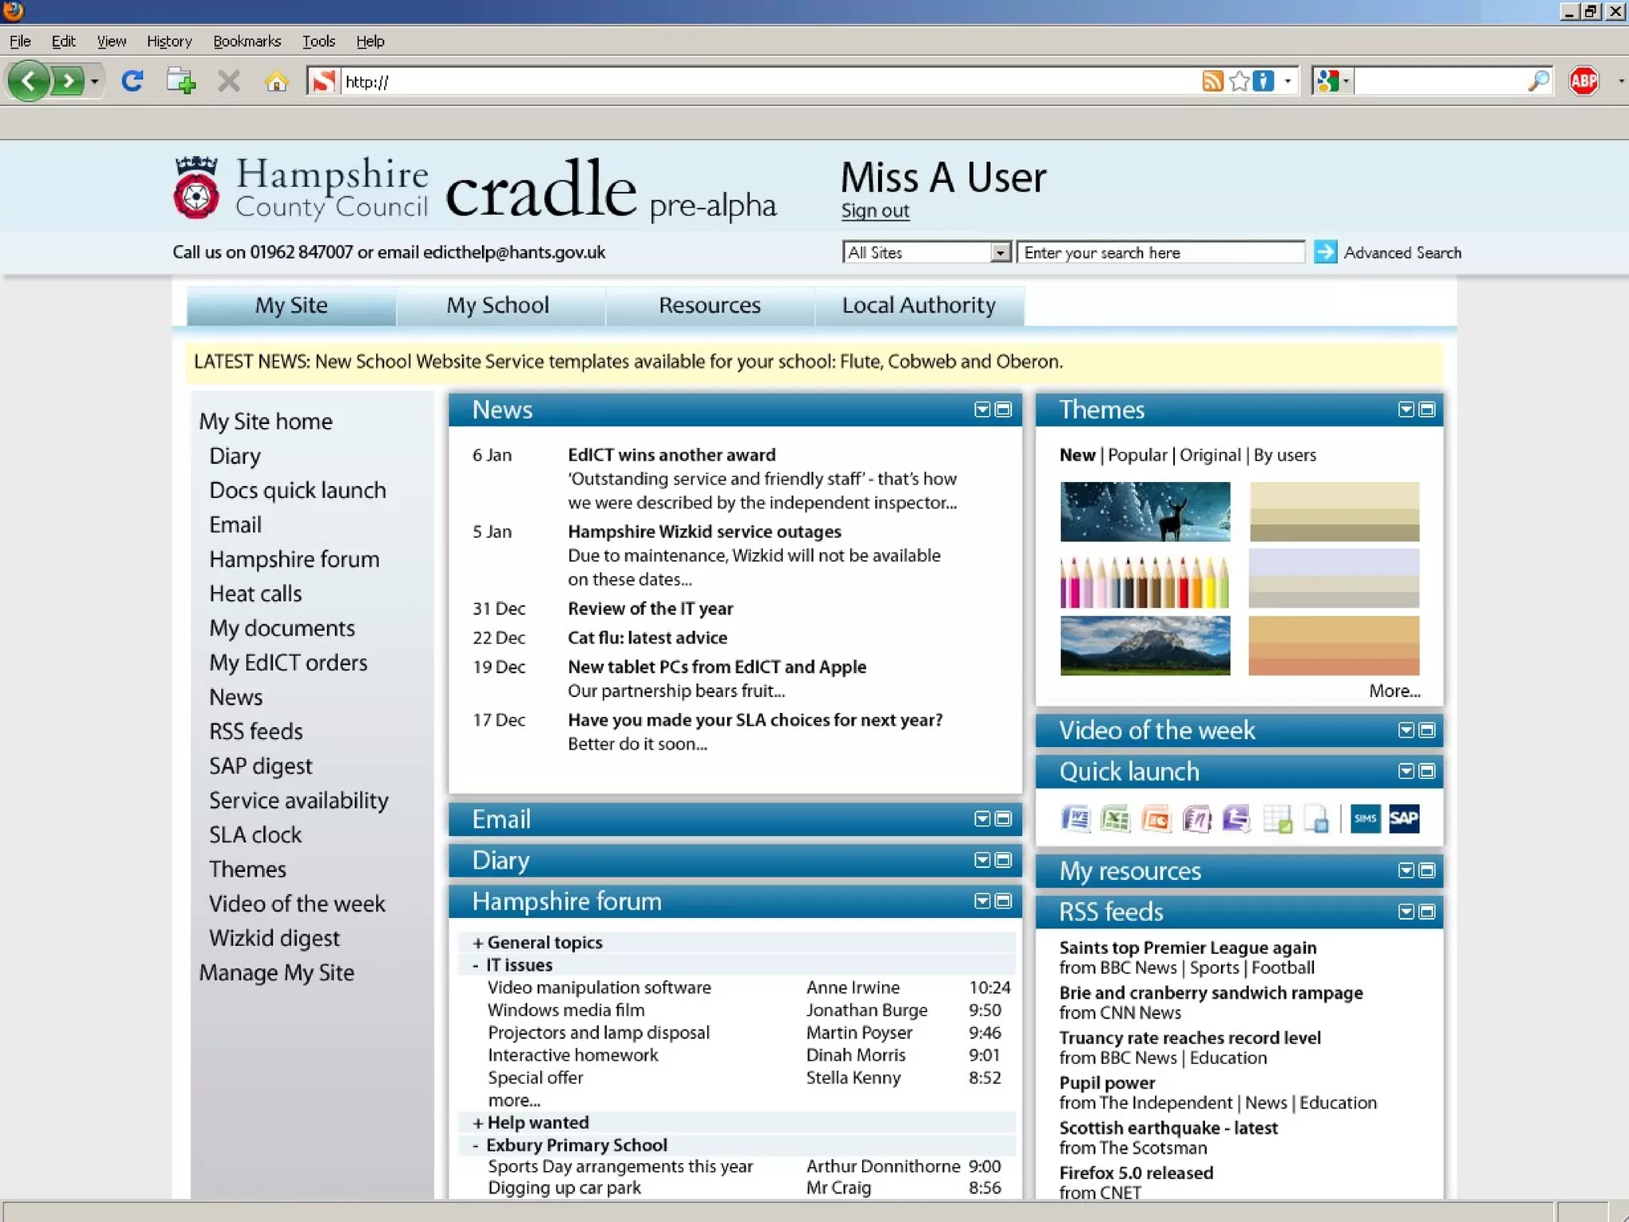The height and width of the screenshot is (1222, 1629).
Task: Click the browser reload icon
Action: pyautogui.click(x=132, y=81)
